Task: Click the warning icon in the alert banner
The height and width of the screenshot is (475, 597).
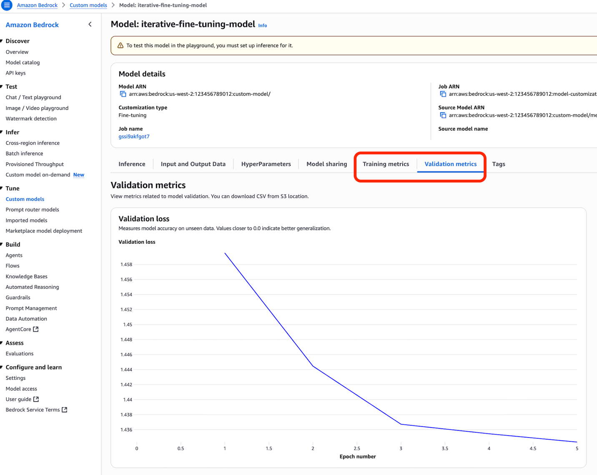Action: [120, 45]
